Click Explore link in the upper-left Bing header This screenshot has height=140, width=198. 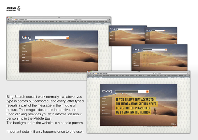(x=10, y=24)
